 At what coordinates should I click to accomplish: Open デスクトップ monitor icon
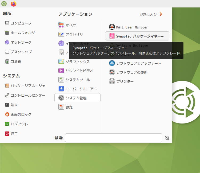click(x=7, y=52)
